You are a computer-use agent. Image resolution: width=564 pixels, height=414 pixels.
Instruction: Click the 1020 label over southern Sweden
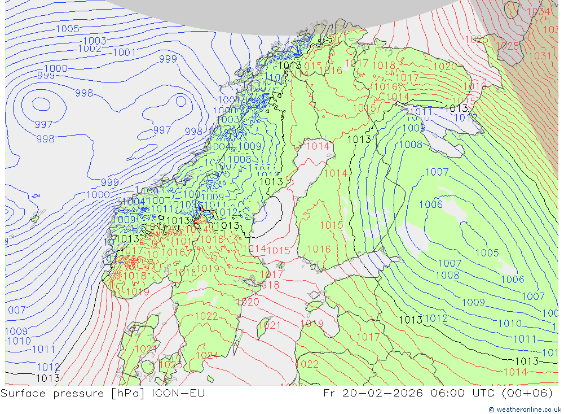tap(248, 302)
